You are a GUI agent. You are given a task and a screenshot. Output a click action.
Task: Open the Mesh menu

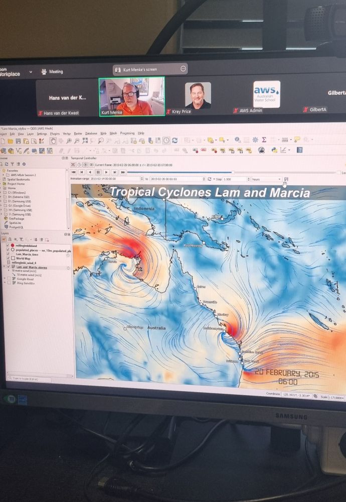113,133
